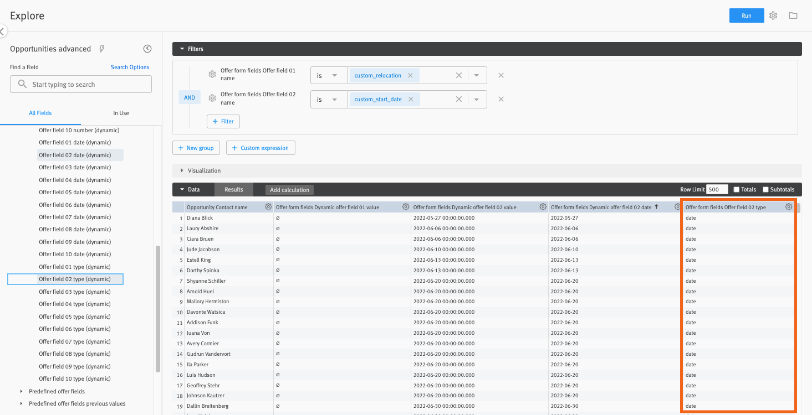
Task: Delete the Offer field 01 name filter row
Action: point(501,75)
